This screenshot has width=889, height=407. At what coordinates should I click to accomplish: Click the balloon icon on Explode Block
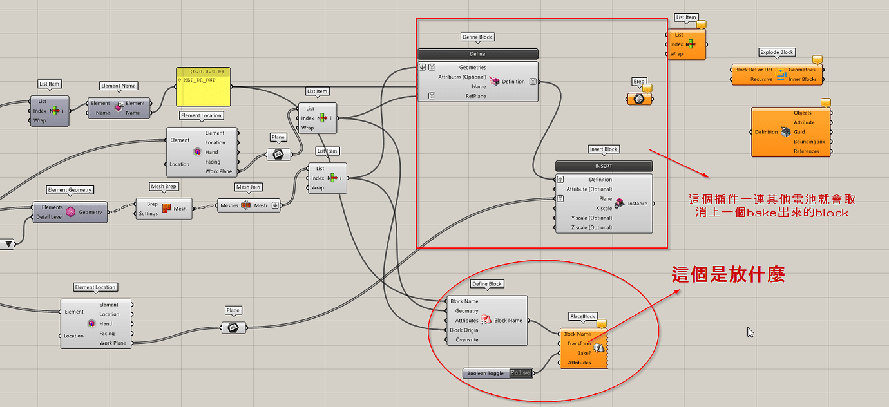click(x=817, y=60)
